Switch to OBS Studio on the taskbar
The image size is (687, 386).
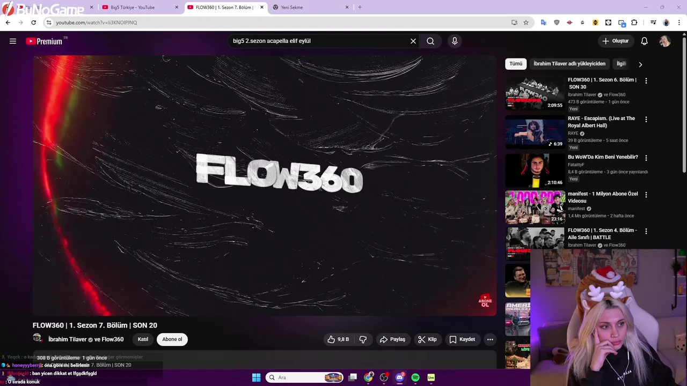point(384,377)
